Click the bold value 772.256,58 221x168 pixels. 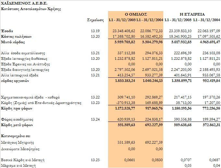(211, 109)
